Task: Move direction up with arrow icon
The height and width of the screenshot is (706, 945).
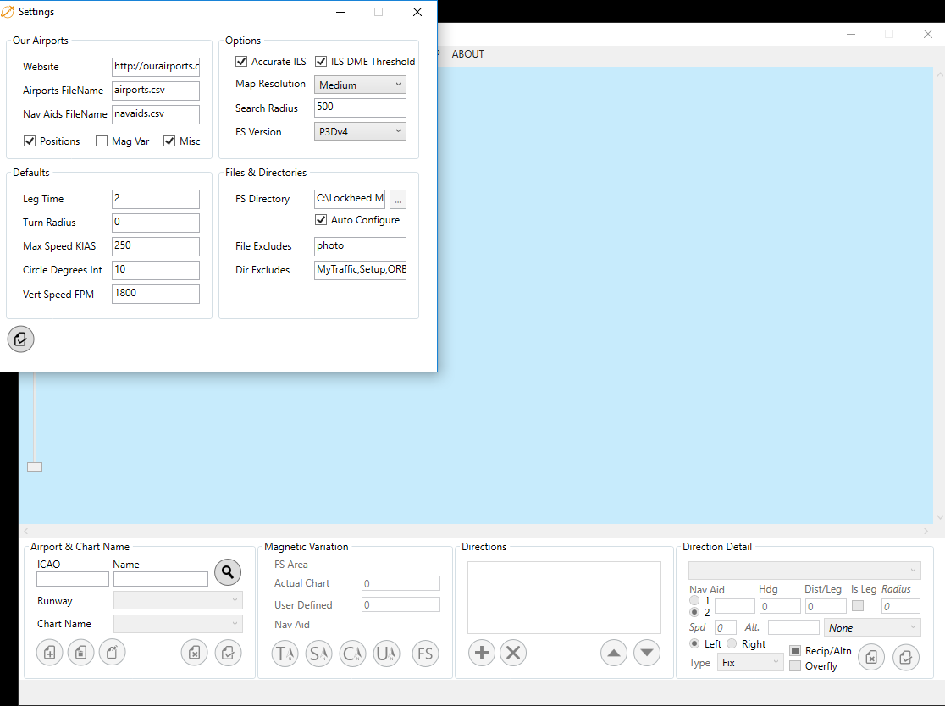Action: (x=614, y=653)
